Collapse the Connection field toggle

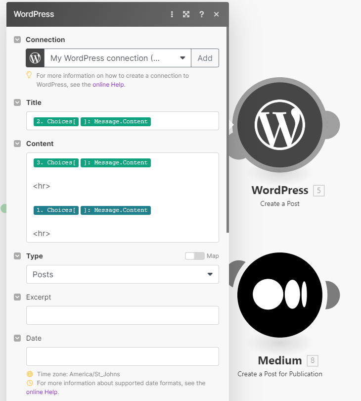coord(17,40)
